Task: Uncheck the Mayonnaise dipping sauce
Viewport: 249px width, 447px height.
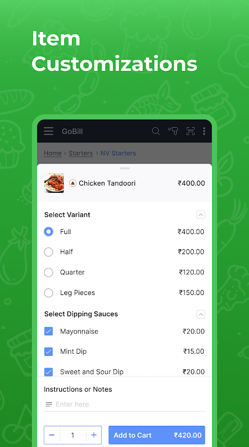Action: tap(49, 331)
